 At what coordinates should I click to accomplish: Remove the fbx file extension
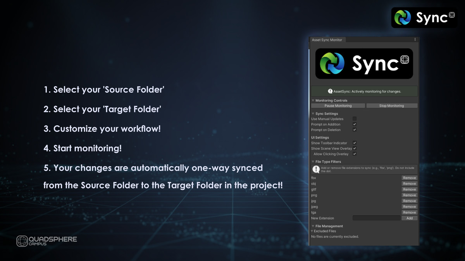[409, 177]
